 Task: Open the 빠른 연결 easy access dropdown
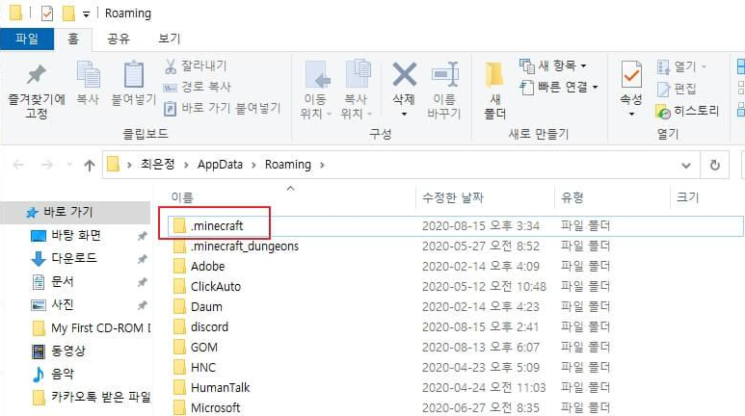click(559, 87)
